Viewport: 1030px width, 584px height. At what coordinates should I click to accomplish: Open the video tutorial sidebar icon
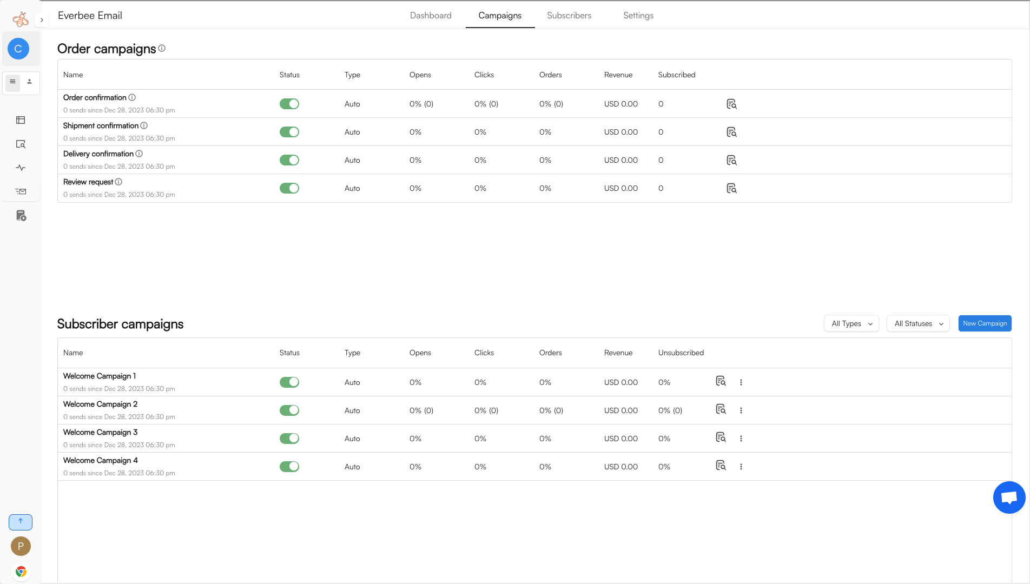click(x=21, y=216)
